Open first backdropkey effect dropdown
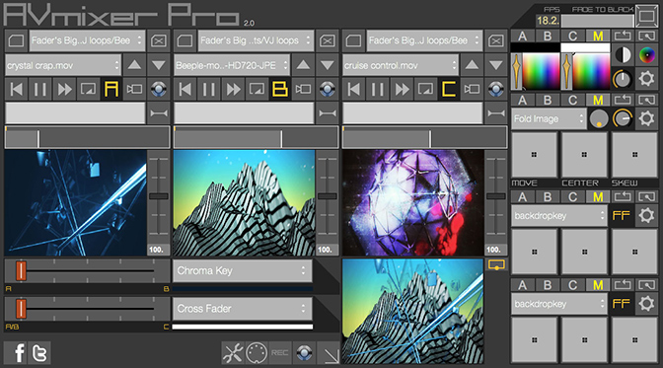This screenshot has width=663, height=368. [559, 216]
